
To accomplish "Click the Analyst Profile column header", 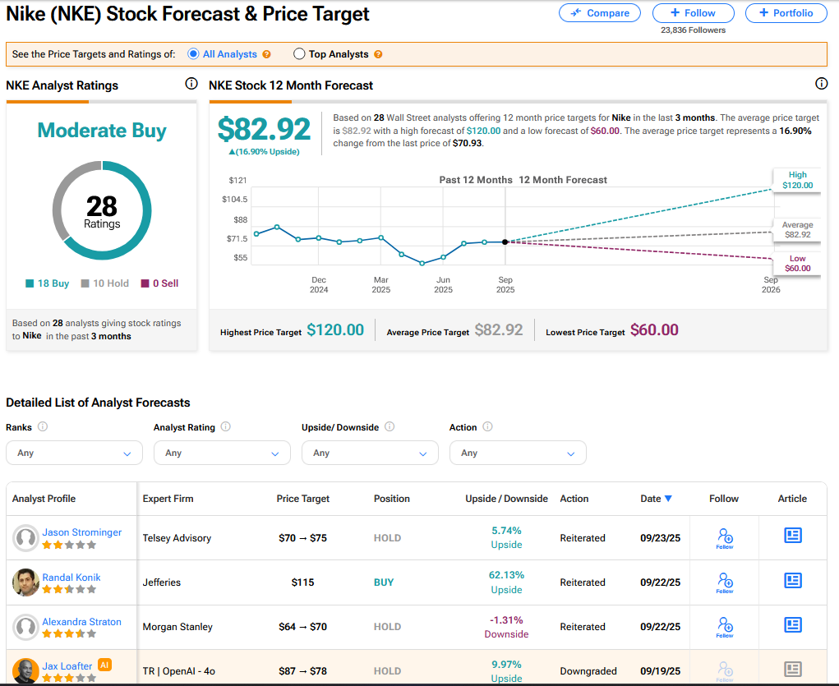I will click(44, 499).
